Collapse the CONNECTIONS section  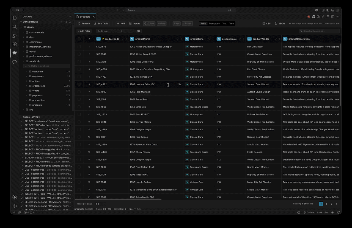click(x=21, y=22)
